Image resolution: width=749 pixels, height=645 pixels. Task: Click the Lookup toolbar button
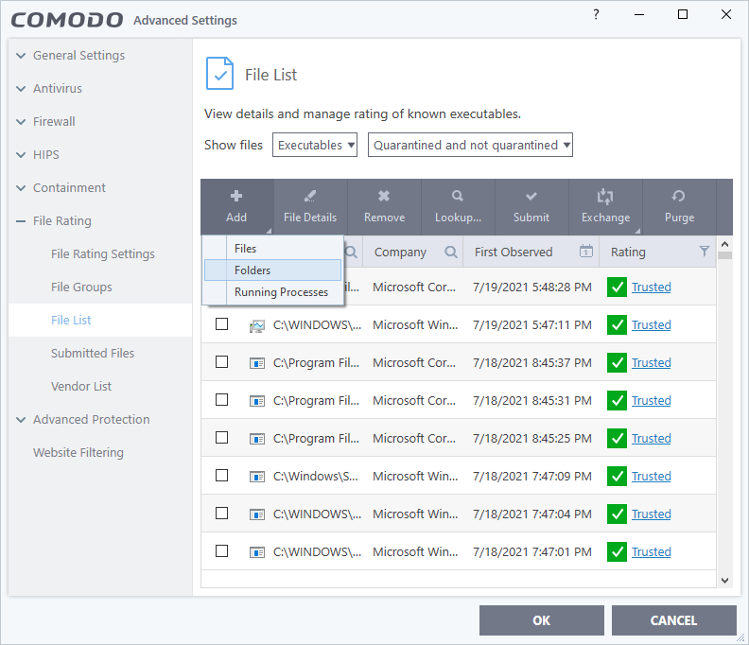(458, 207)
